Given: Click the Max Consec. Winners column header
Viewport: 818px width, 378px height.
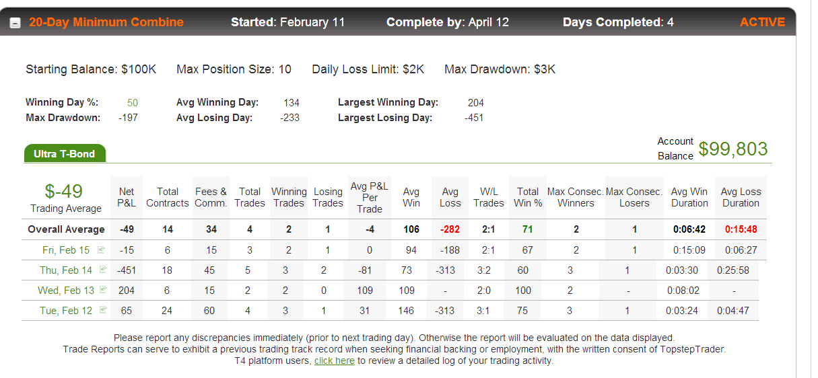Looking at the screenshot, I should [x=576, y=197].
